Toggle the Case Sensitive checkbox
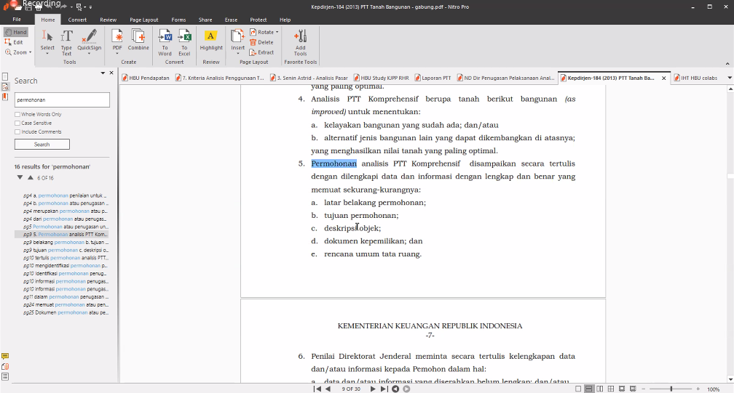Screen dimensions: 734x393 pyautogui.click(x=17, y=123)
